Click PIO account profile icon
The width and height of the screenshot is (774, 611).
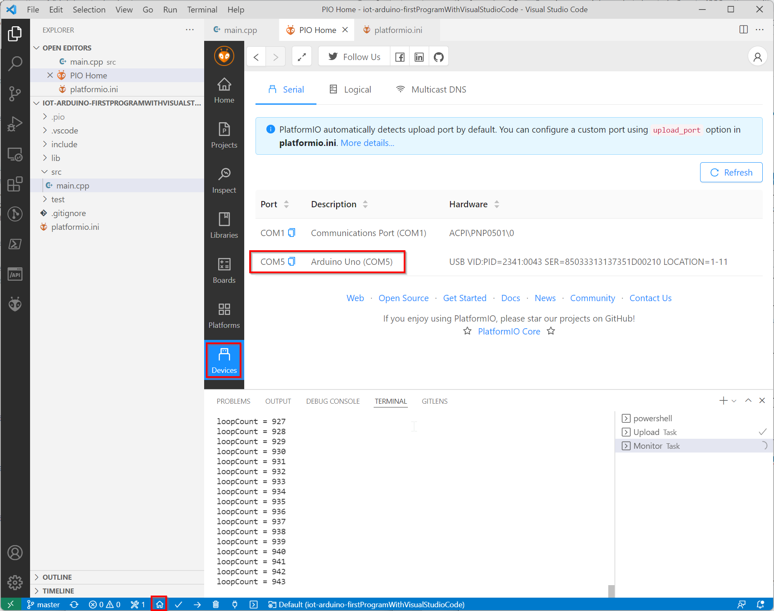tap(757, 57)
